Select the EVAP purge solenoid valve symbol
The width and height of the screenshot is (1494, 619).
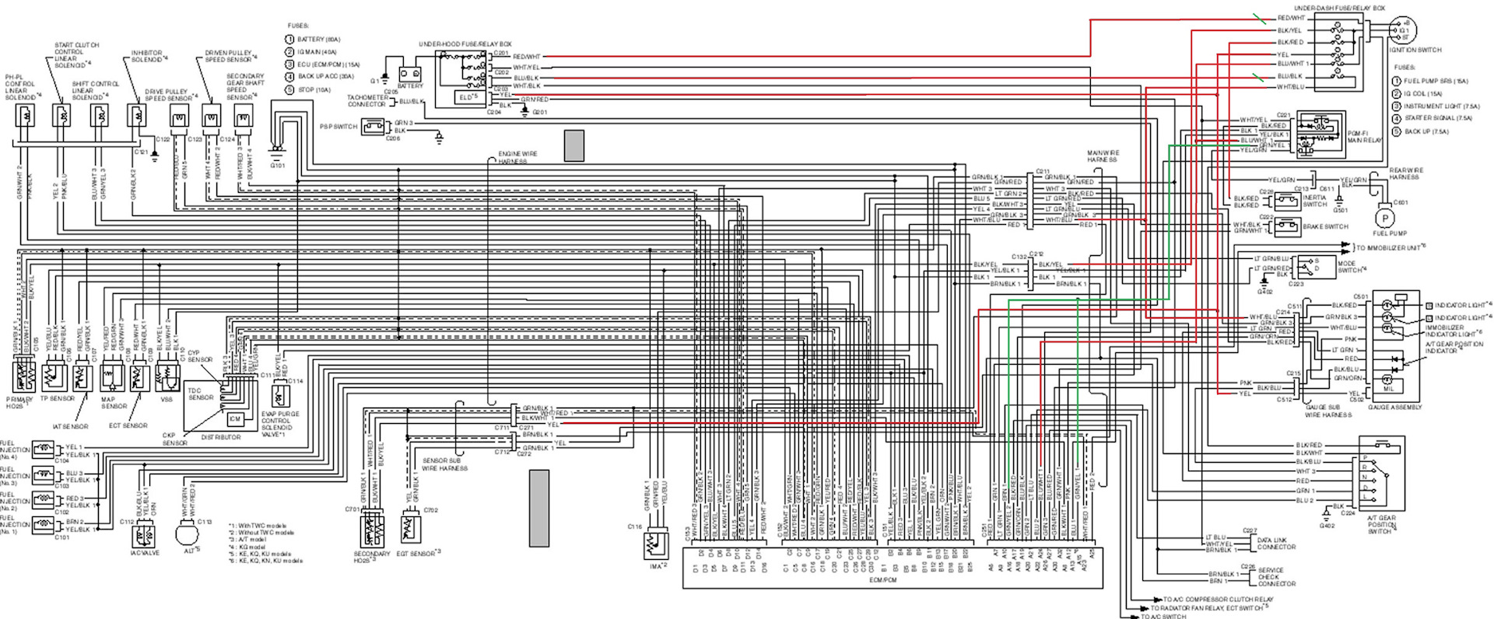pos(282,395)
